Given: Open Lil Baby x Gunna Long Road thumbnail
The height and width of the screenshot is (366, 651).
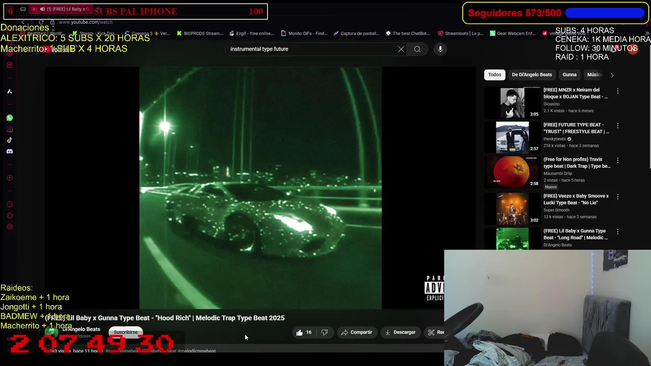Looking at the screenshot, I should (512, 239).
